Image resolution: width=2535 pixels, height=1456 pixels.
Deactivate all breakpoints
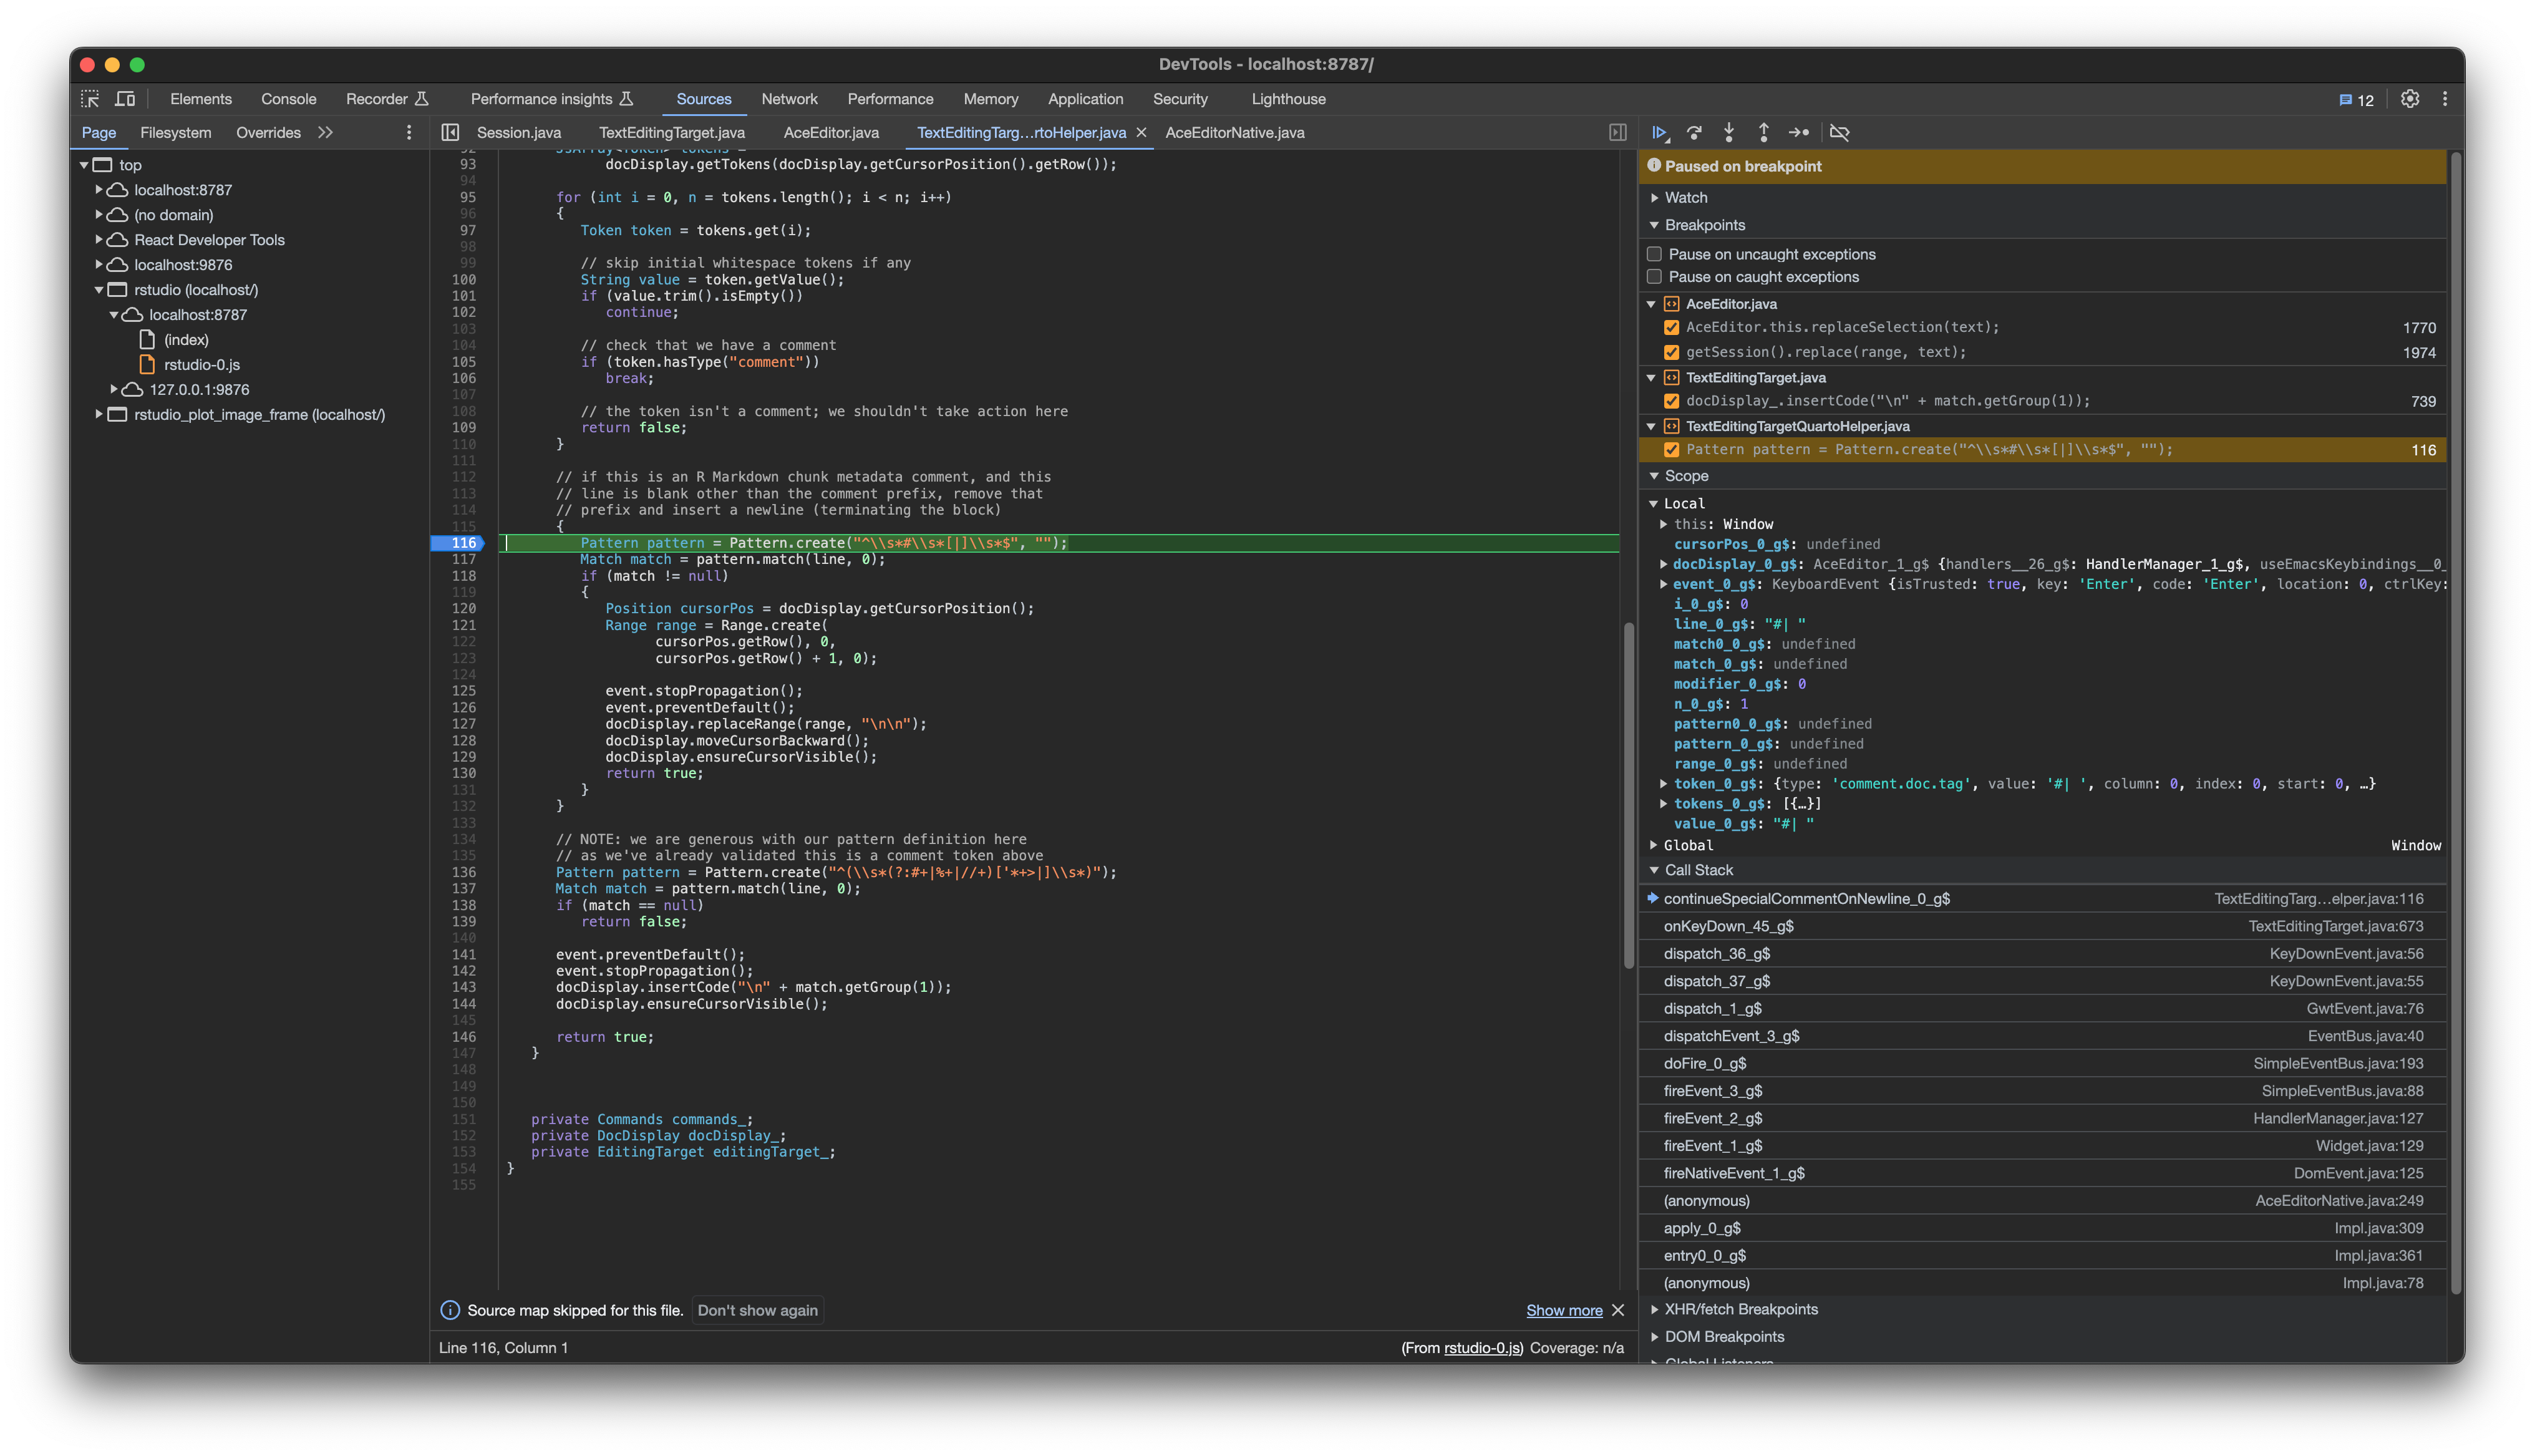coord(1840,132)
